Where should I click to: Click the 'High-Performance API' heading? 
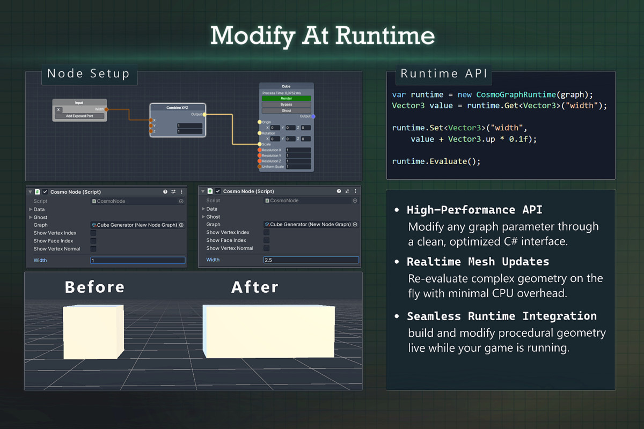[474, 210]
